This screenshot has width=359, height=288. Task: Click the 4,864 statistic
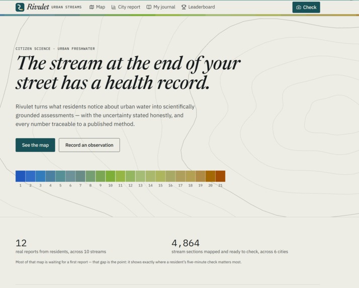point(186,243)
